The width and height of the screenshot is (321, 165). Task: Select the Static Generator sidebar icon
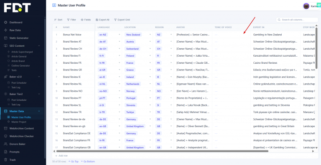pos(6,38)
